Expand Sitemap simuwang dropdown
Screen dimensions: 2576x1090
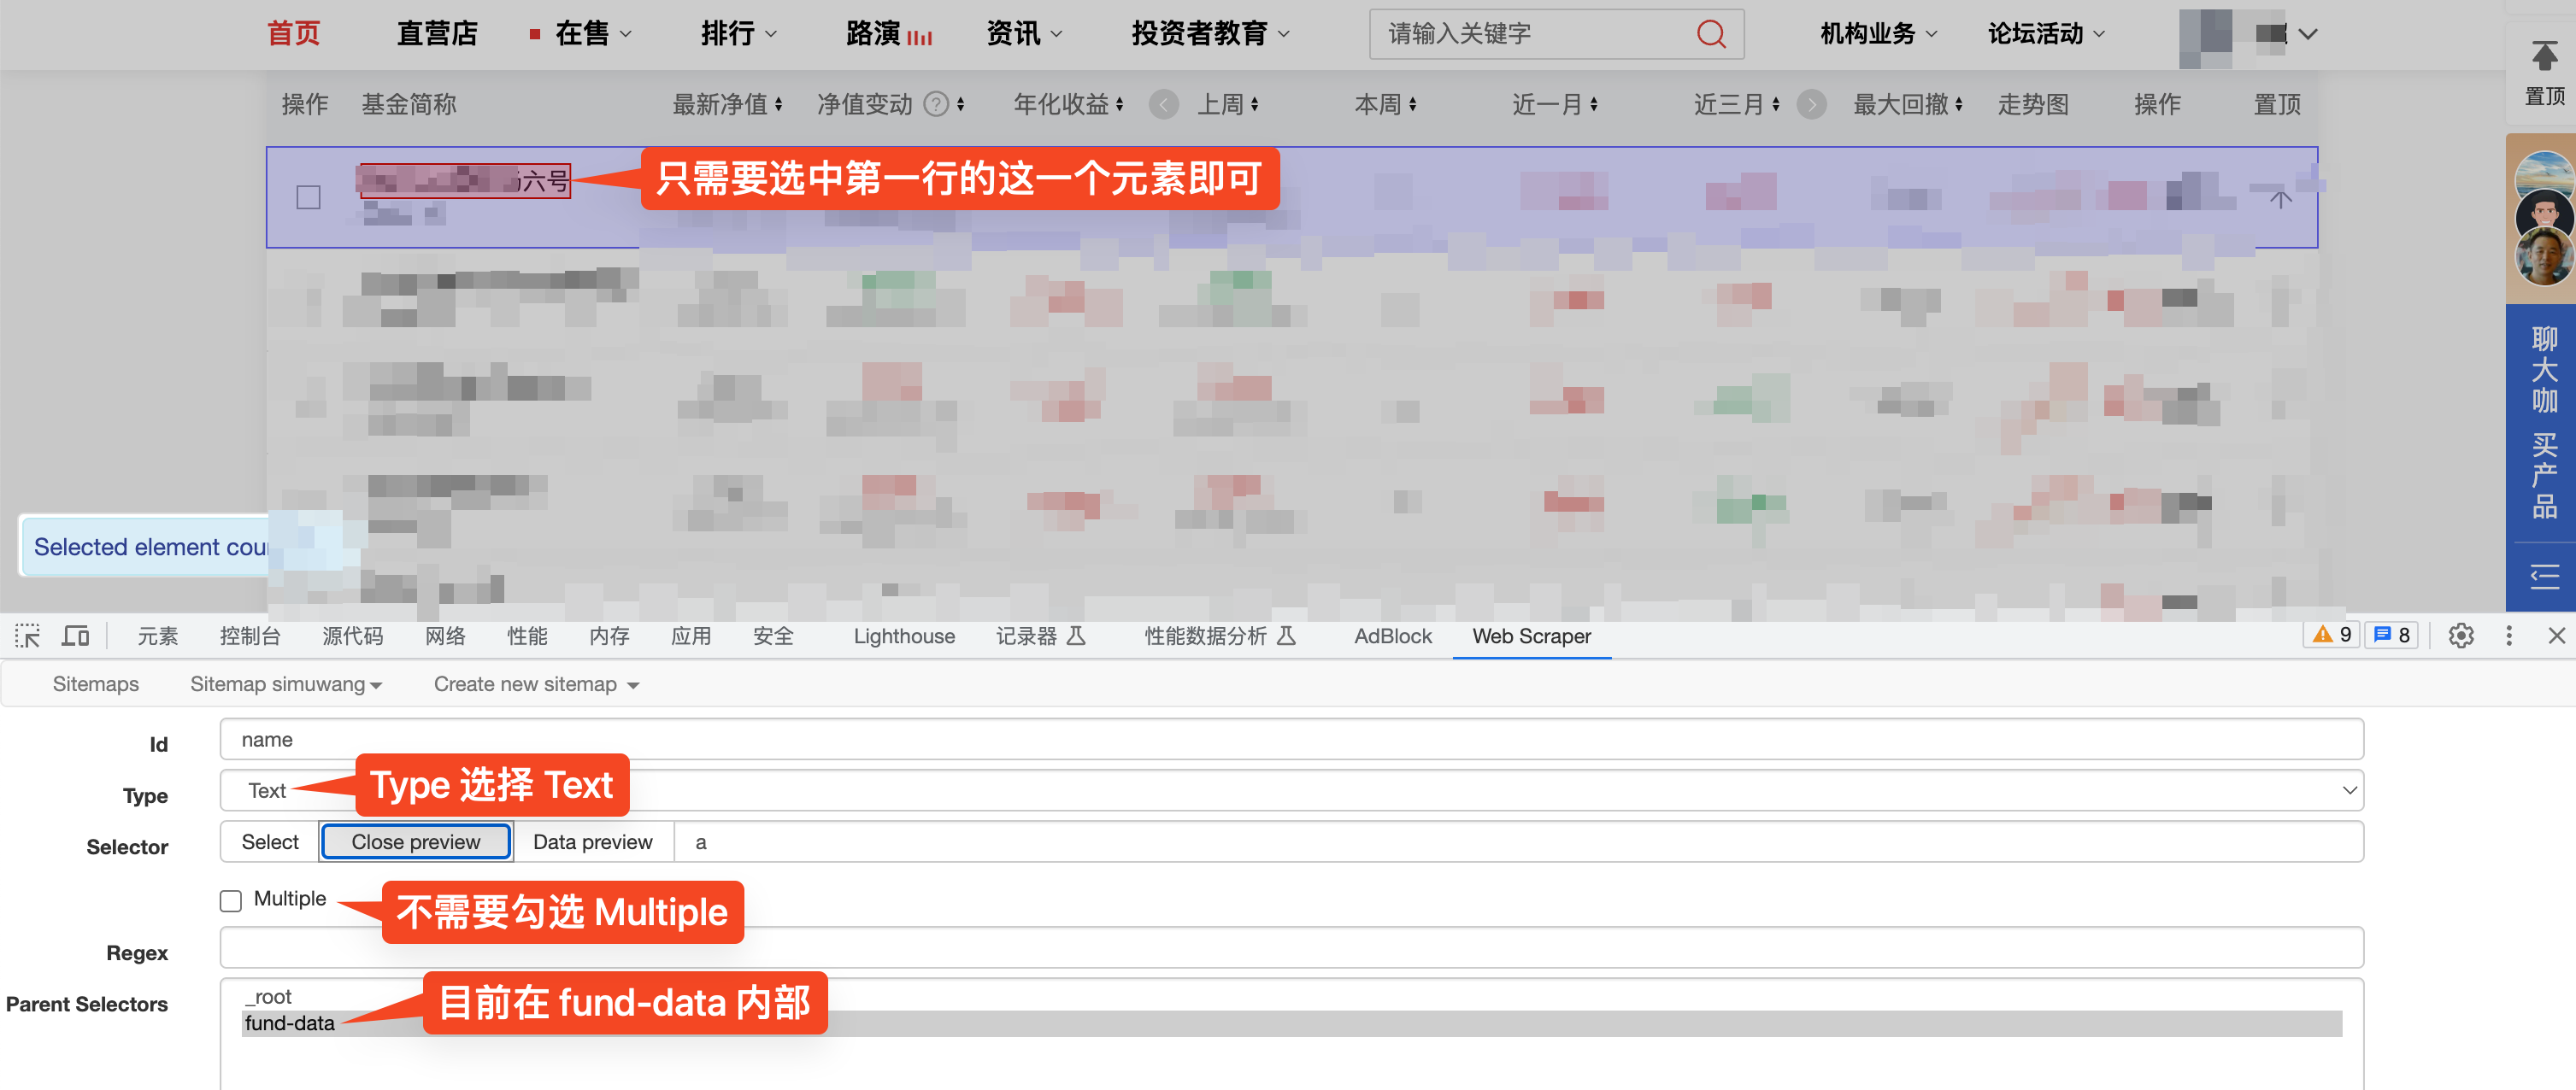point(286,684)
